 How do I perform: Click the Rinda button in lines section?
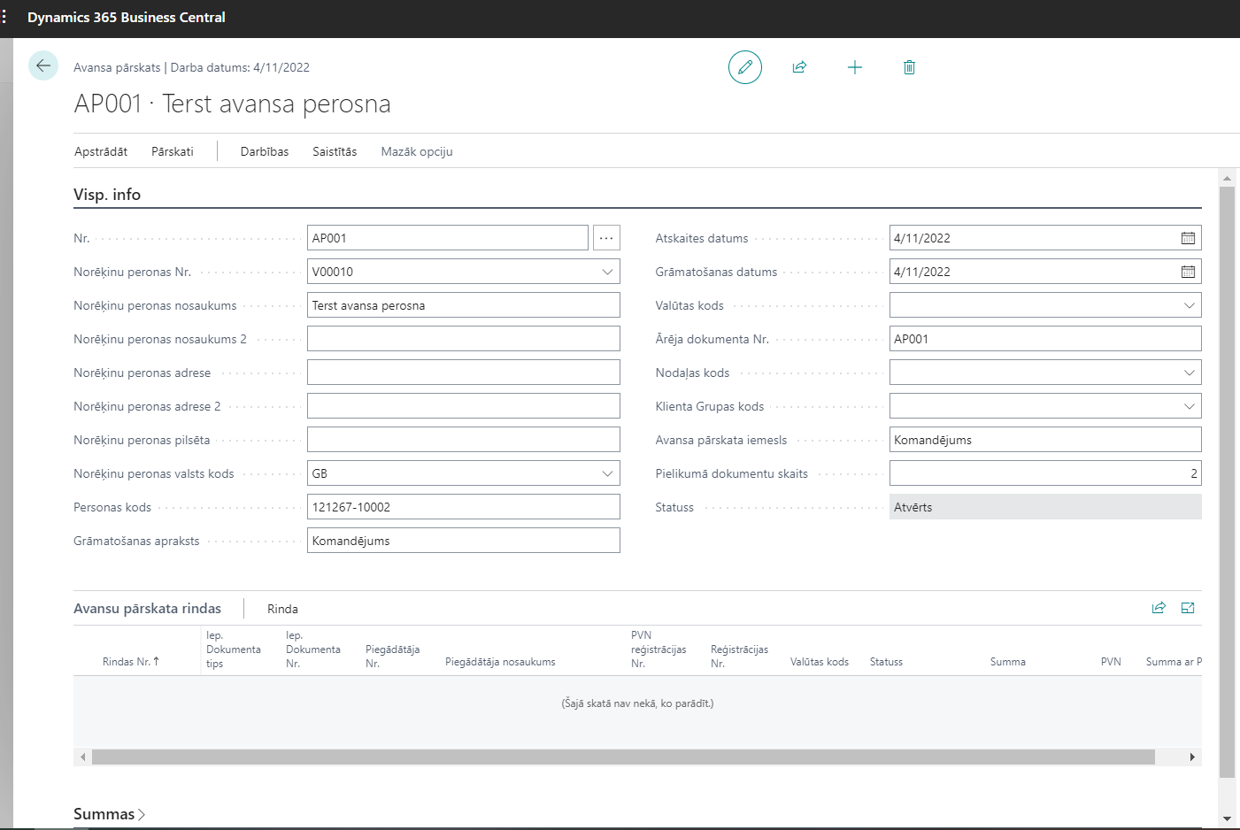coord(282,609)
